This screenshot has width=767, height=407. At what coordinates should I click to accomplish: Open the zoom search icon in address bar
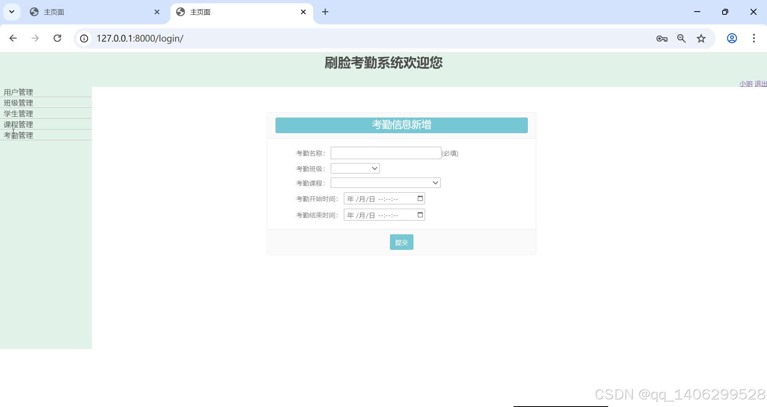tap(681, 38)
